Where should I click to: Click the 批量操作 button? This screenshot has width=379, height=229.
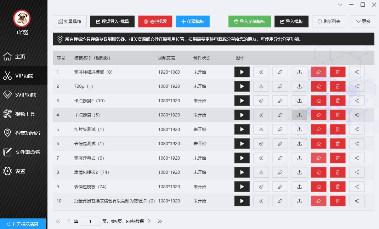point(70,22)
